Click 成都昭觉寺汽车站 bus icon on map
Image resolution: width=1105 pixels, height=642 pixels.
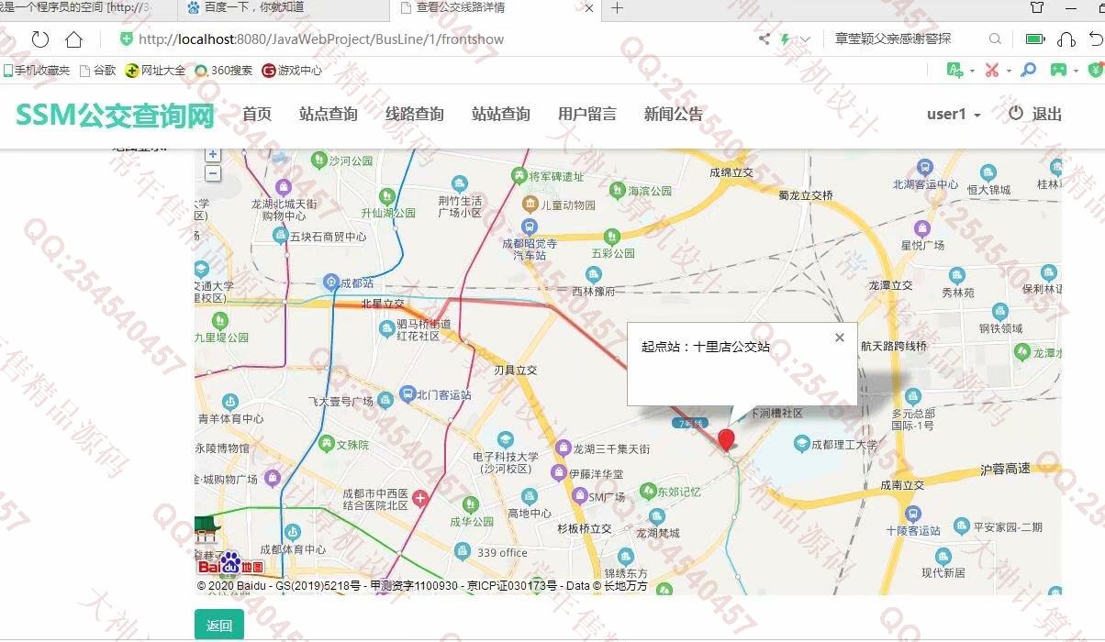pyautogui.click(x=529, y=227)
